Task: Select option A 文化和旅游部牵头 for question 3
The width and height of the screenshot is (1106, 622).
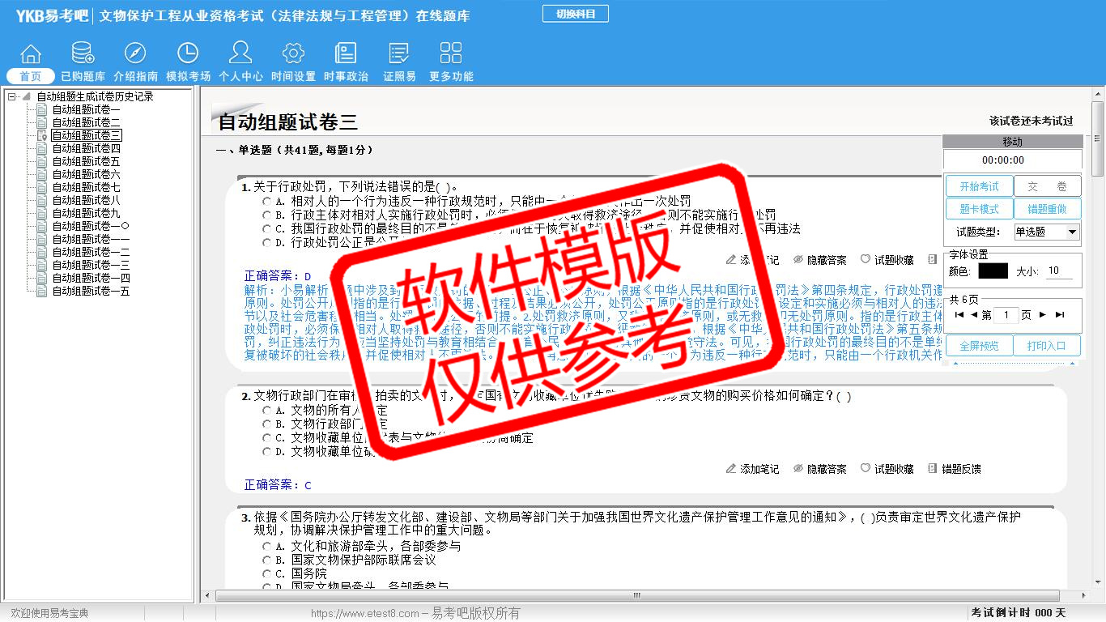Action: click(x=267, y=546)
